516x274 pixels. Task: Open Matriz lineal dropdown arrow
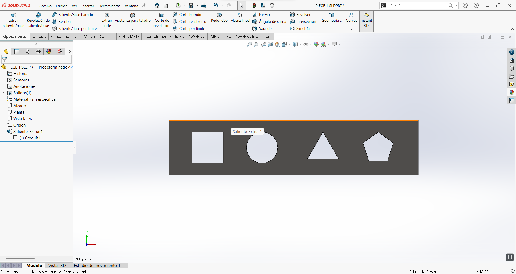(x=240, y=29)
